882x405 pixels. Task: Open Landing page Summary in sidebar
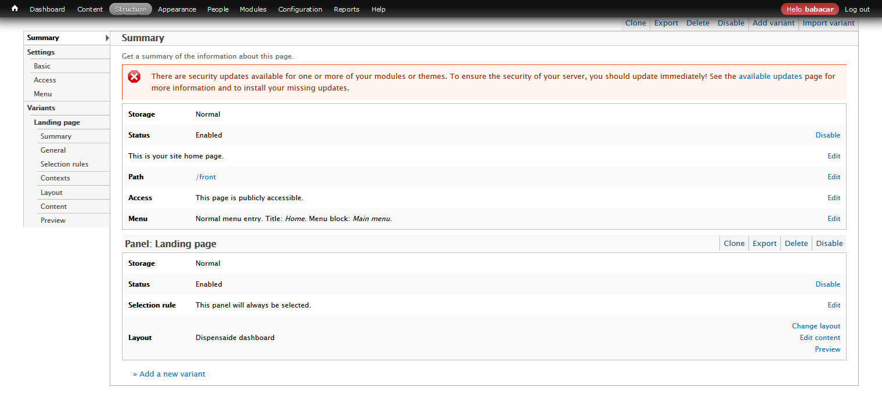coord(56,136)
